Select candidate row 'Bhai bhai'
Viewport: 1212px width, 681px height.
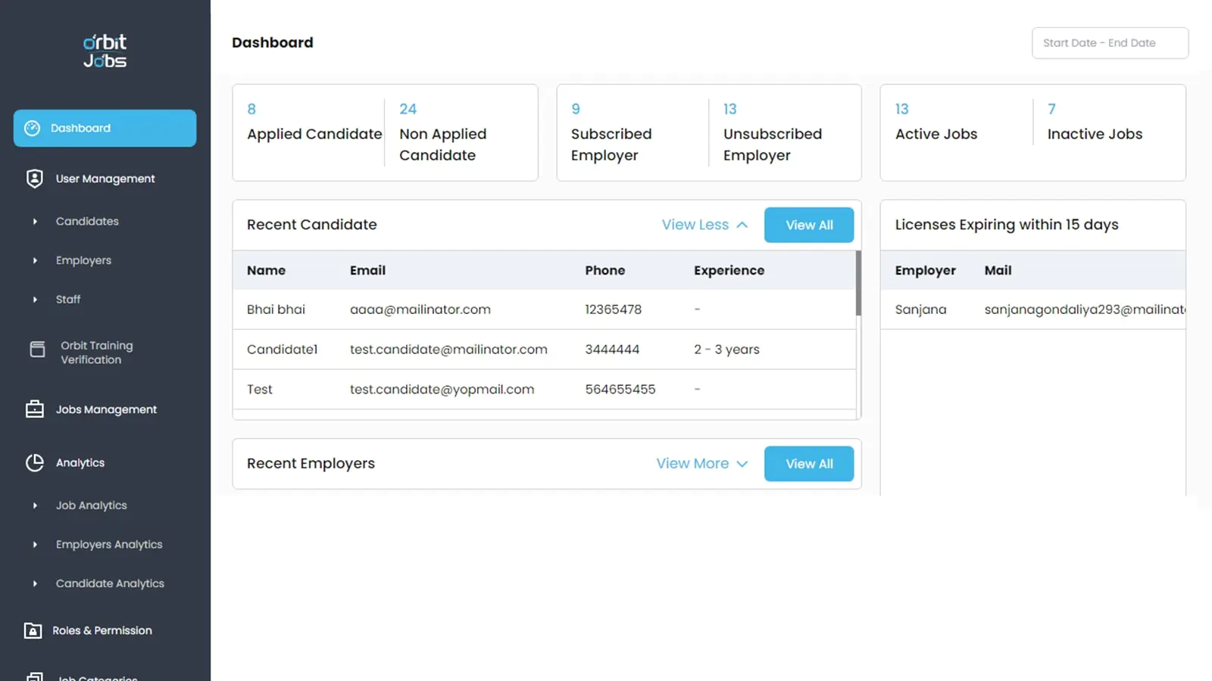[544, 309]
